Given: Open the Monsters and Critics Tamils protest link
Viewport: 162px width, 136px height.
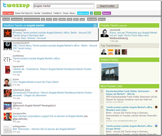Looking at the screenshot, I should tap(130, 109).
